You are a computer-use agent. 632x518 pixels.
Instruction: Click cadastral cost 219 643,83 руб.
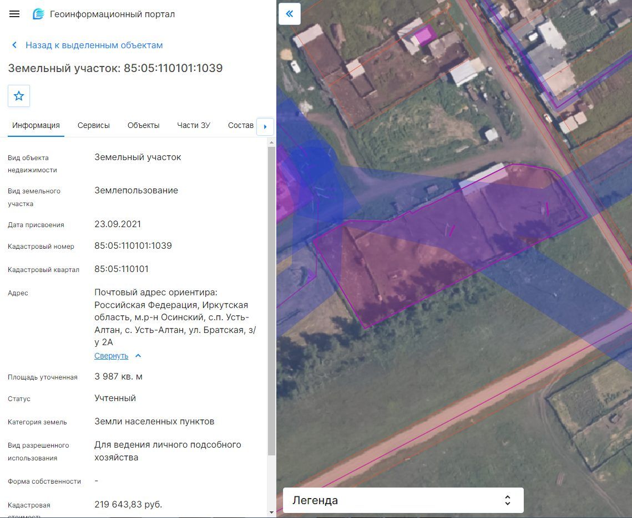click(128, 504)
